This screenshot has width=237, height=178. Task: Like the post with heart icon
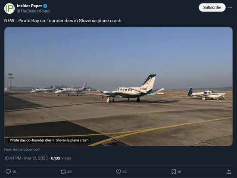point(118,172)
